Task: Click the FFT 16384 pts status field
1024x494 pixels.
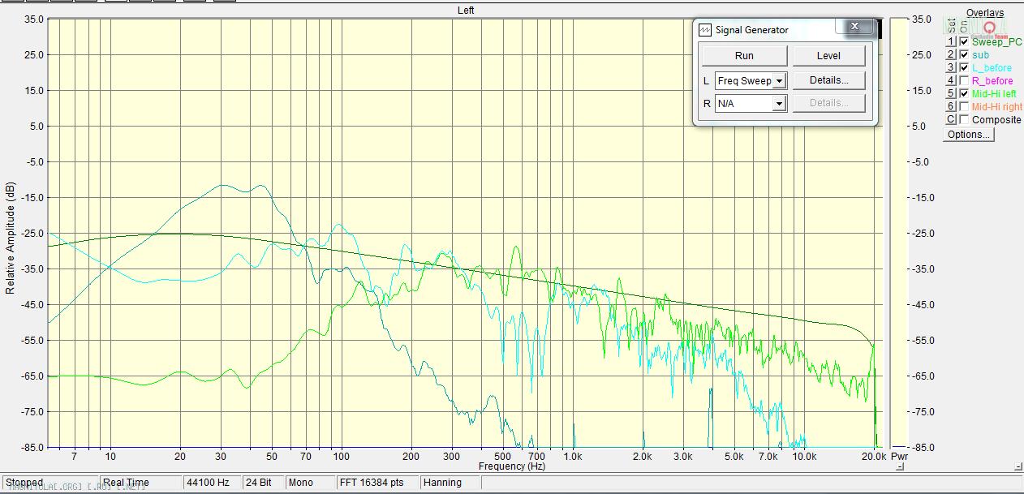Action: click(x=376, y=483)
